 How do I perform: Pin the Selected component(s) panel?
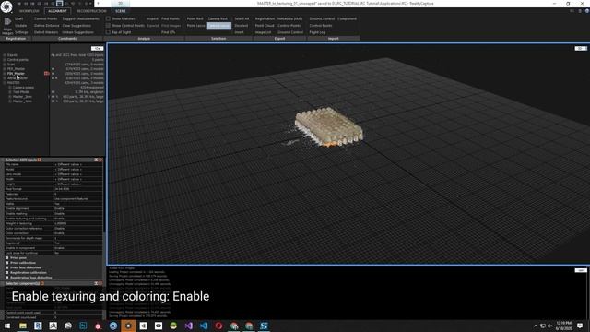click(96, 283)
